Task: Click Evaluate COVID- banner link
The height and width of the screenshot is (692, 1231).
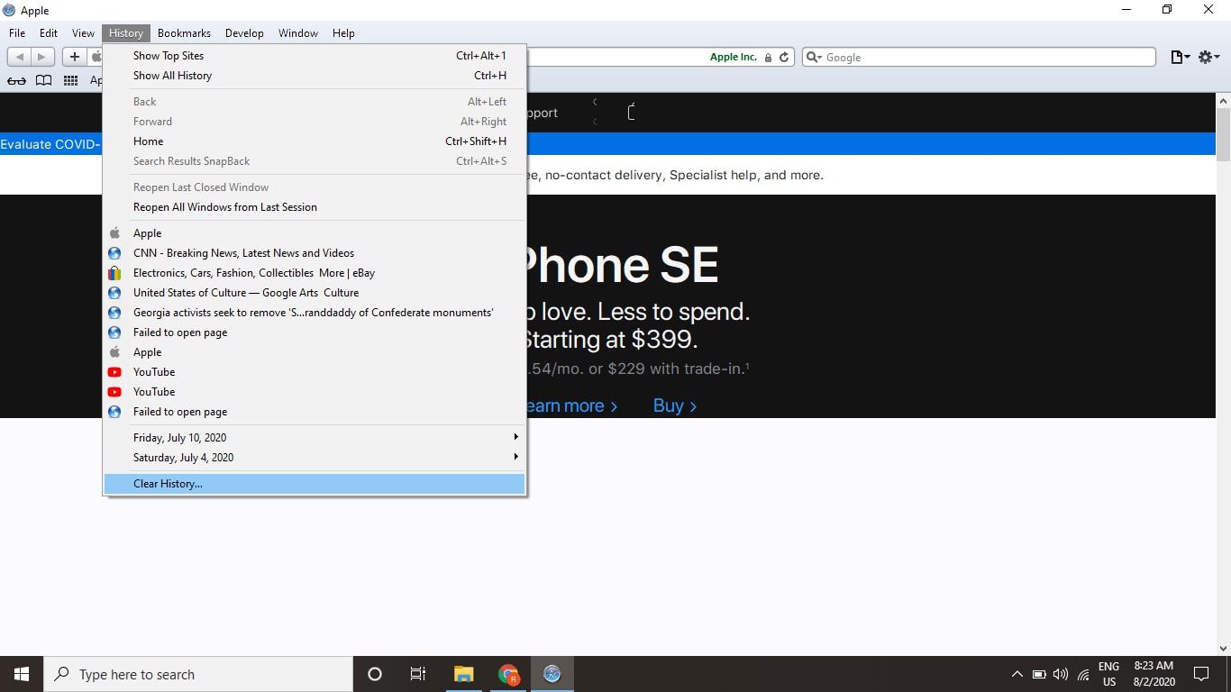Action: pyautogui.click(x=50, y=144)
